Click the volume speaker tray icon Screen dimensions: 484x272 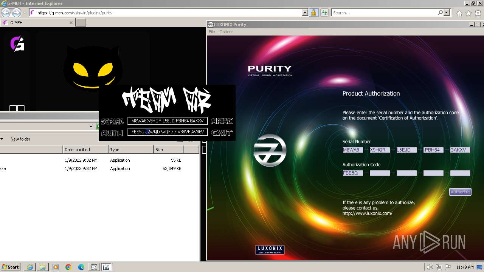click(x=430, y=267)
